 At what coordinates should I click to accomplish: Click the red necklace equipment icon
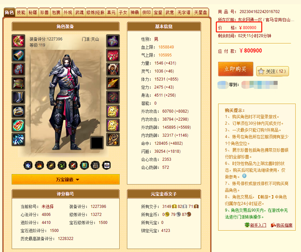pyautogui.click(x=113, y=55)
